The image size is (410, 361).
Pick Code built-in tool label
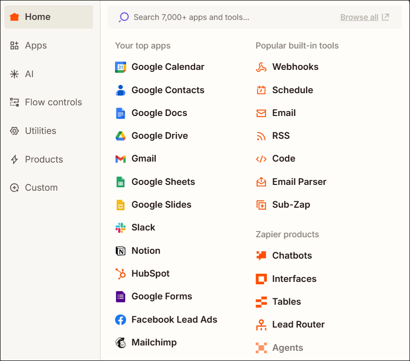[x=284, y=159]
